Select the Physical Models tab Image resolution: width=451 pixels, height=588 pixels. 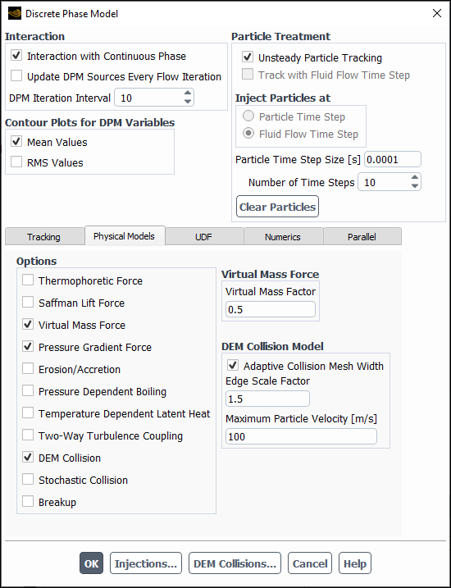click(124, 236)
